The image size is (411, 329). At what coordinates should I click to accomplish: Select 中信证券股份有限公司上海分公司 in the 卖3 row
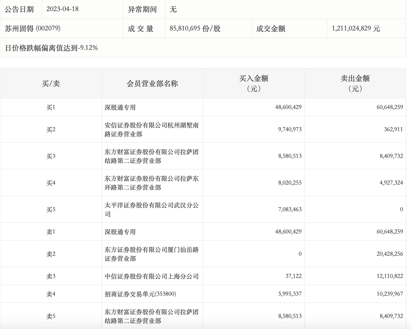click(152, 276)
